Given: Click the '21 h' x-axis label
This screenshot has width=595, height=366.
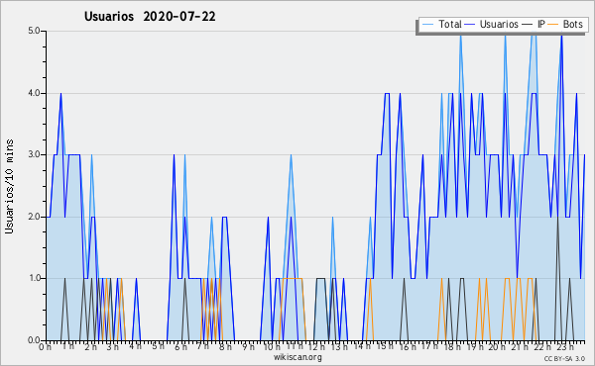Looking at the screenshot, I should pyautogui.click(x=520, y=346).
